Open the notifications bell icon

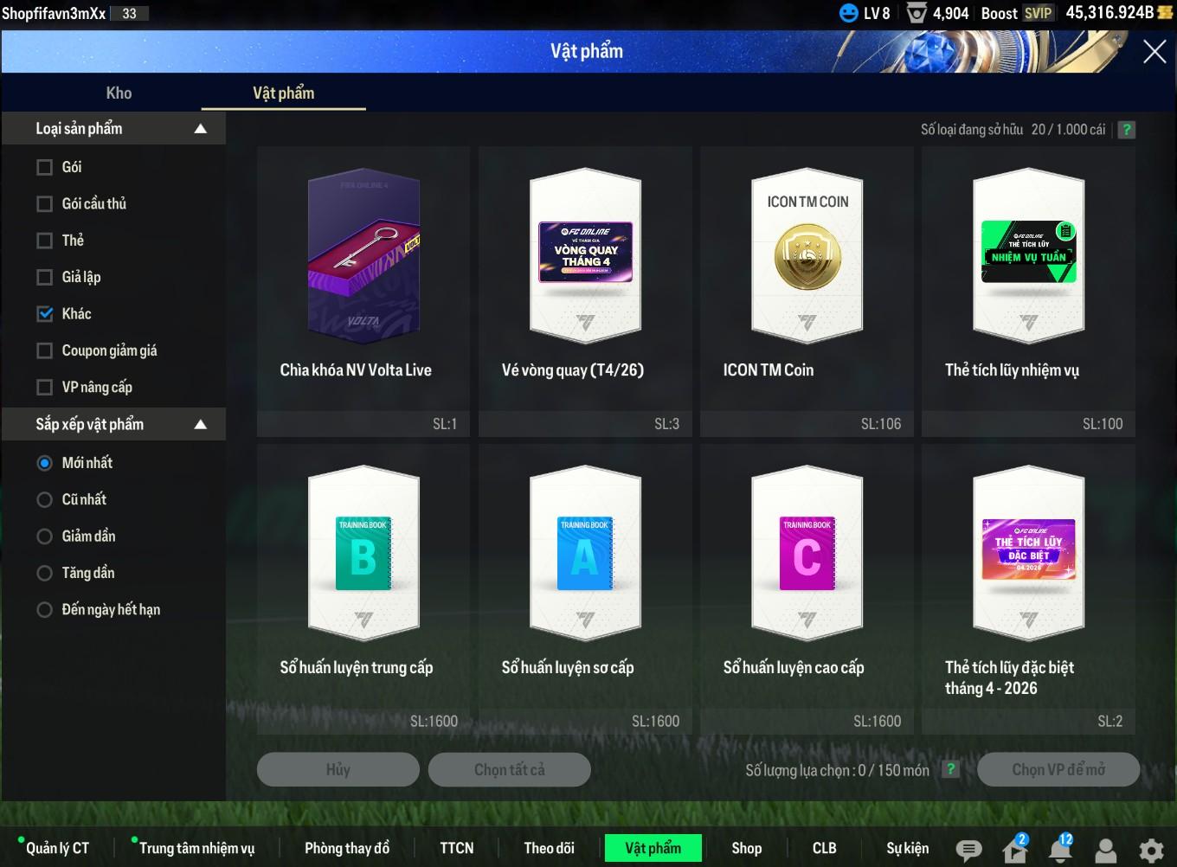[x=1060, y=850]
